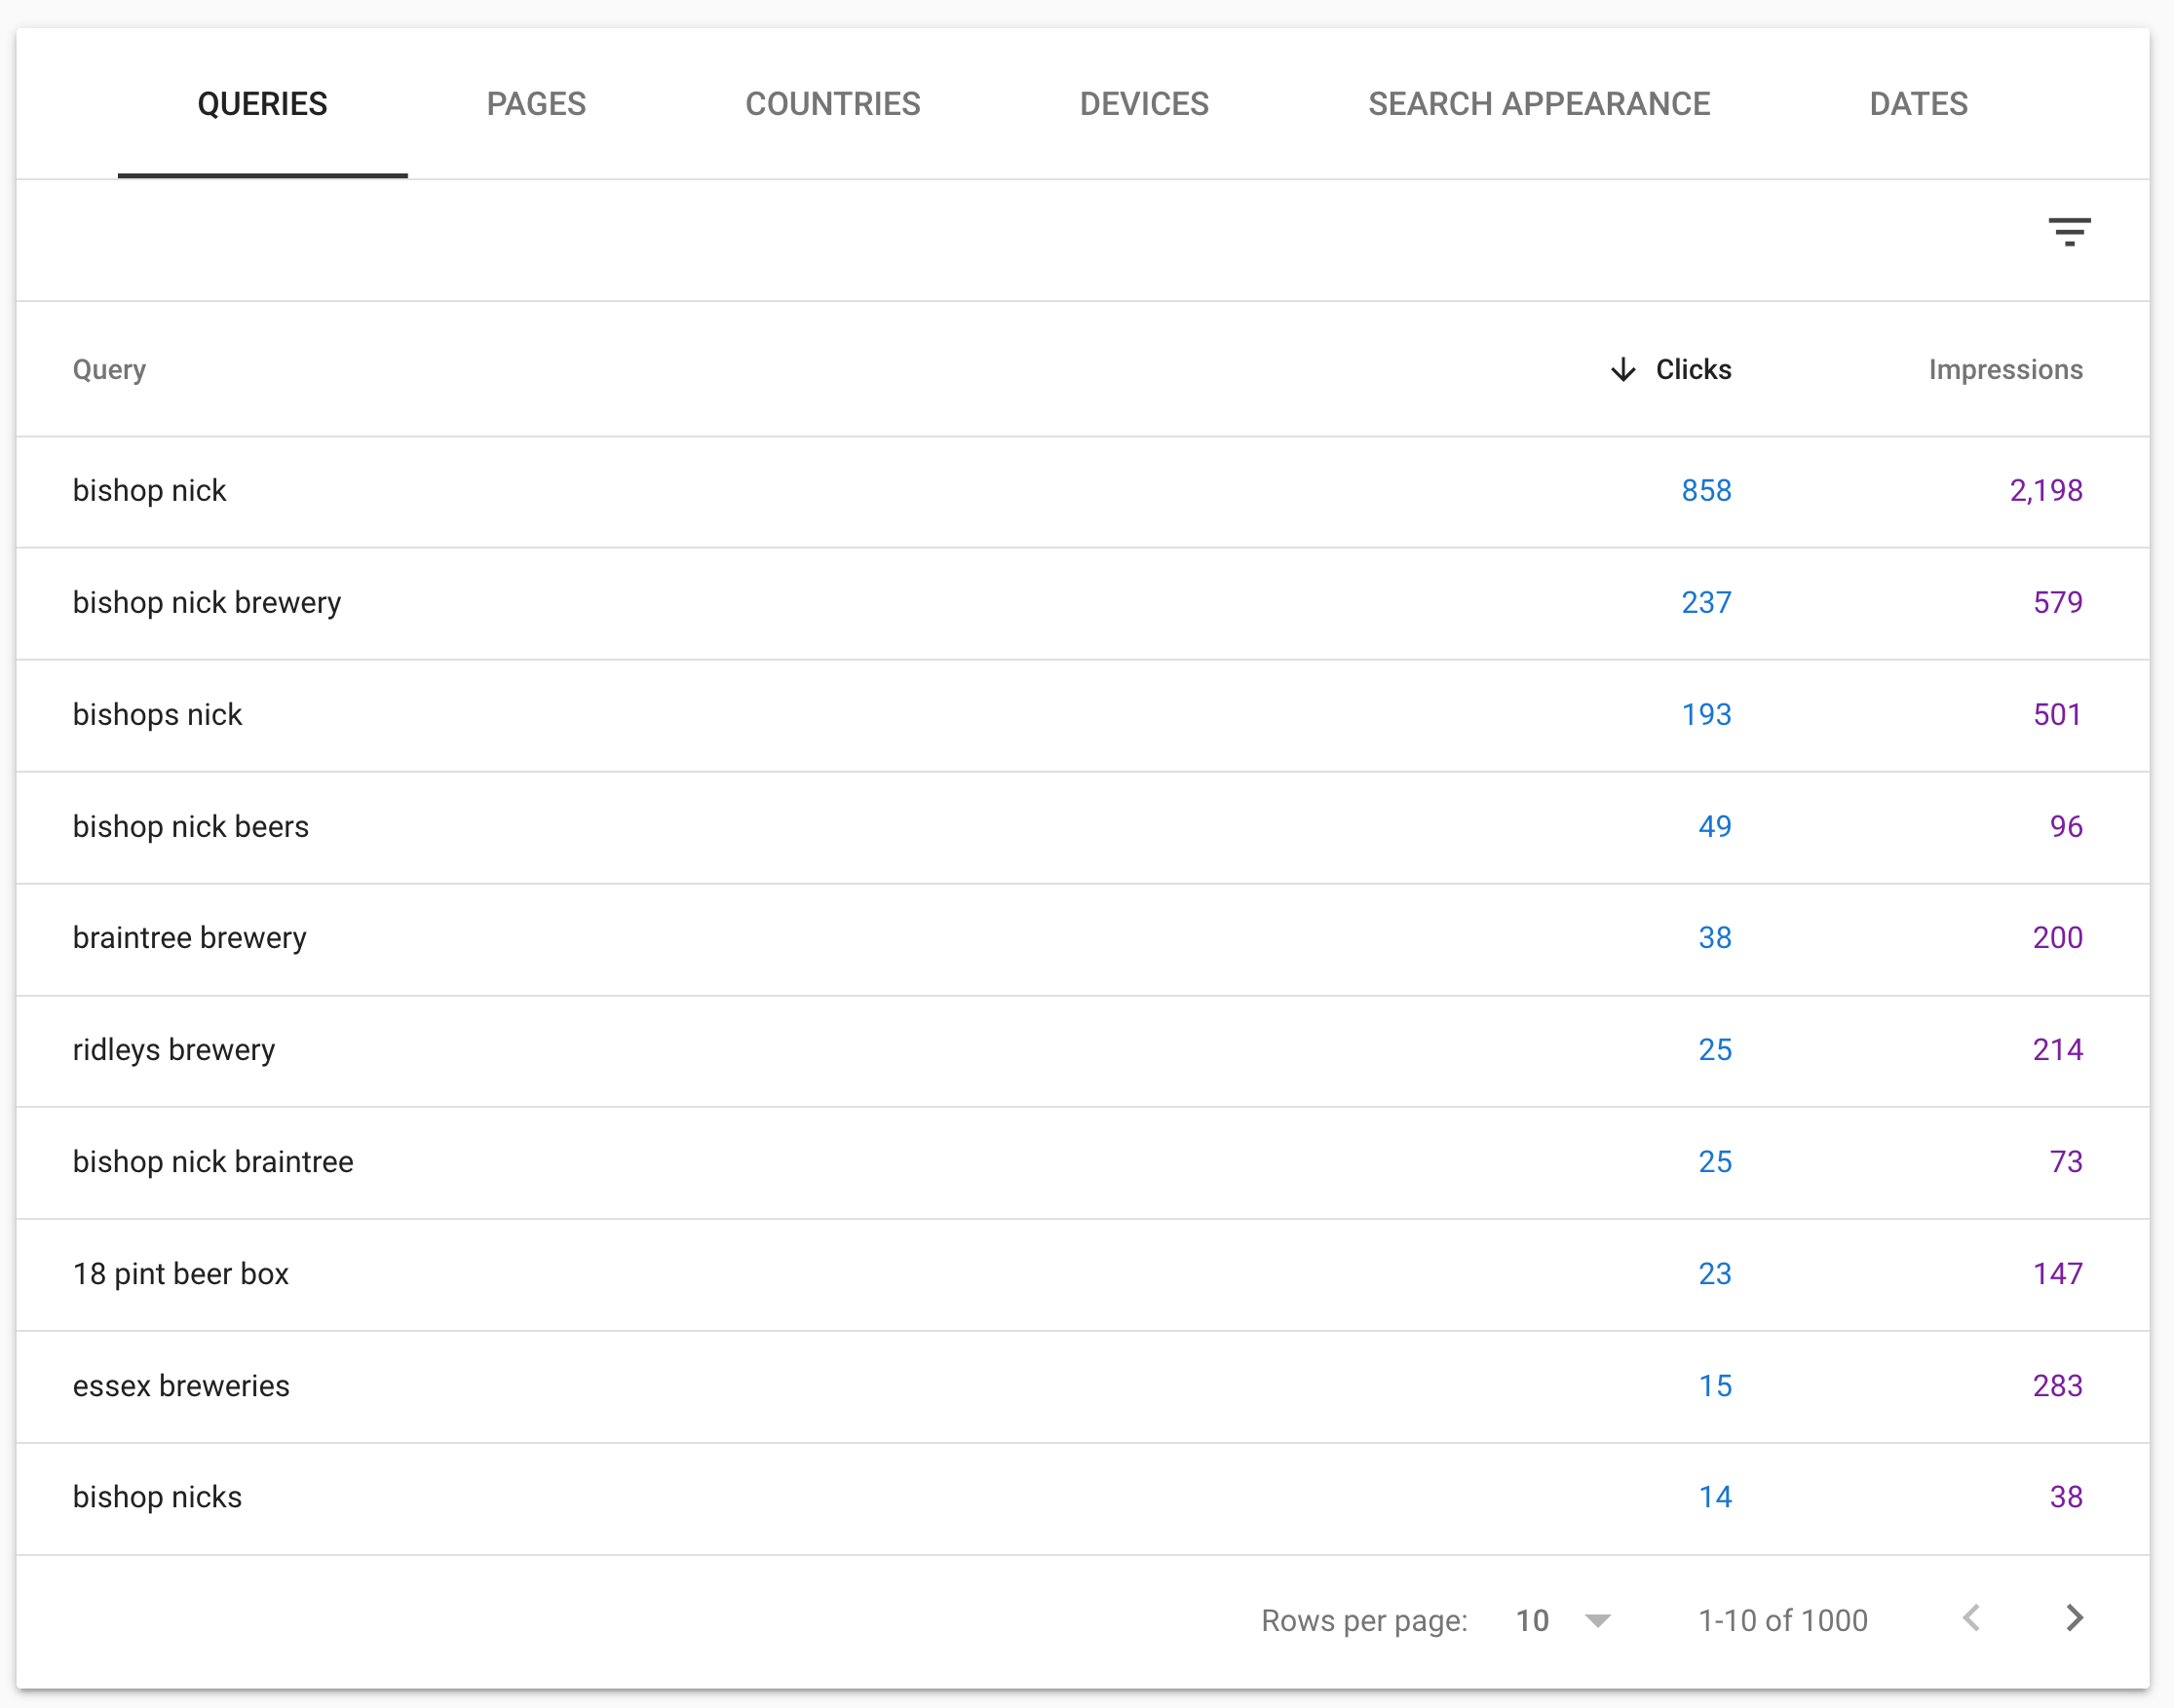The image size is (2174, 1708).
Task: Select the 'bishop nicks' query
Action: (x=157, y=1497)
